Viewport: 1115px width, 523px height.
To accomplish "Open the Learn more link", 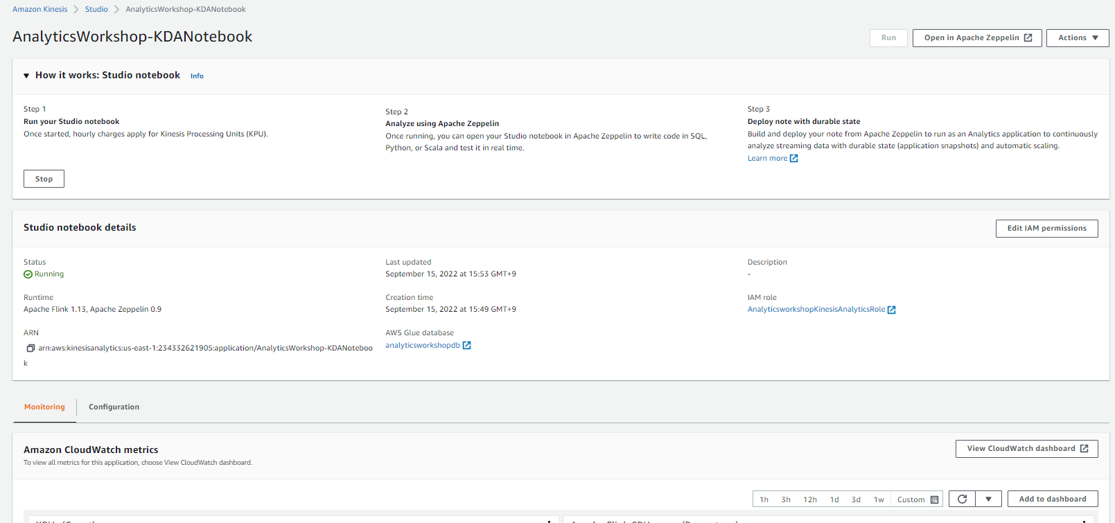I will [x=773, y=159].
